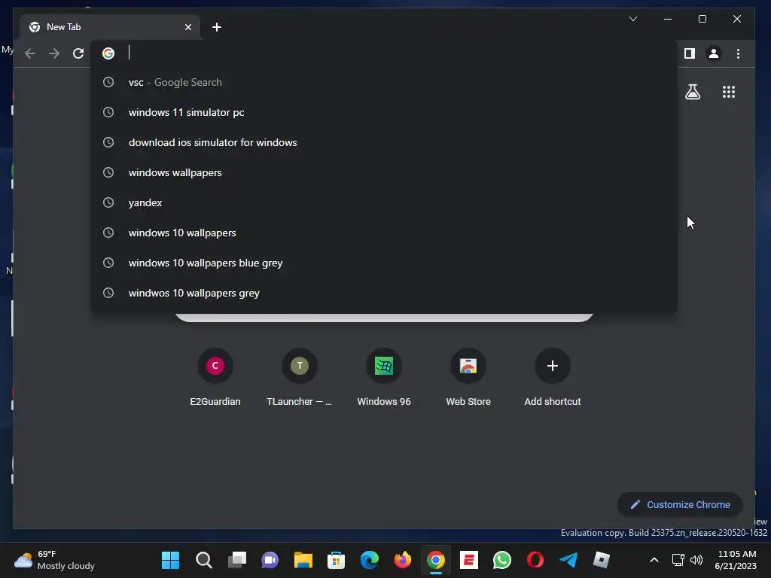This screenshot has width=771, height=578.
Task: Open File Explorer from taskbar
Action: point(303,560)
